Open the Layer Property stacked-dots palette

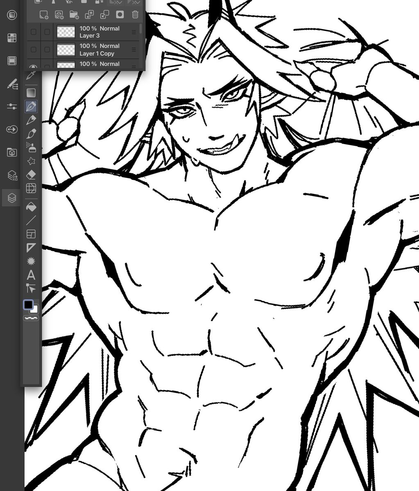click(12, 176)
